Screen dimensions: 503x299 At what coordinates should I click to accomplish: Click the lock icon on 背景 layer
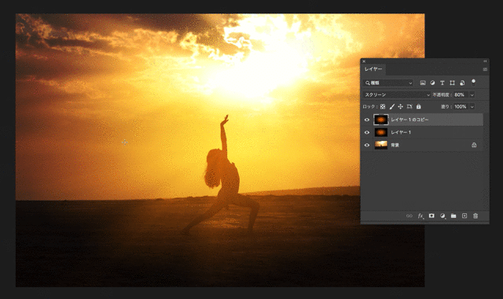tap(474, 145)
